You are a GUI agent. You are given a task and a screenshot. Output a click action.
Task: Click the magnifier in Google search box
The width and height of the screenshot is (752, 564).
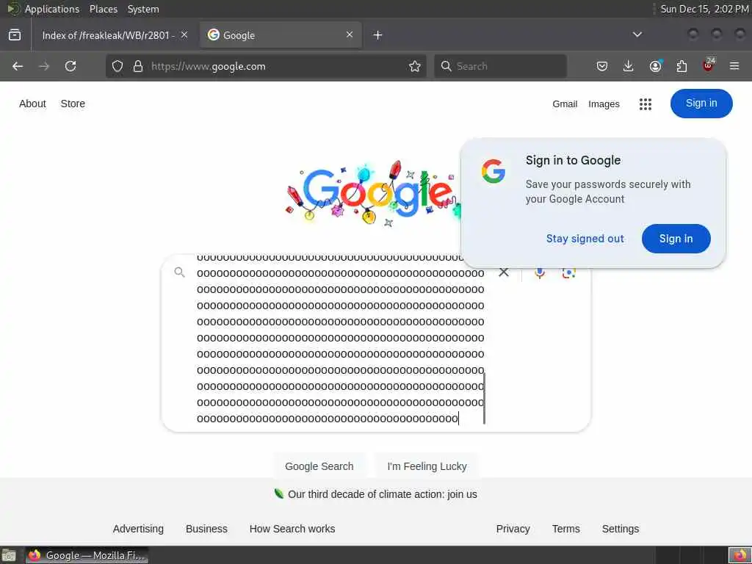(x=179, y=272)
